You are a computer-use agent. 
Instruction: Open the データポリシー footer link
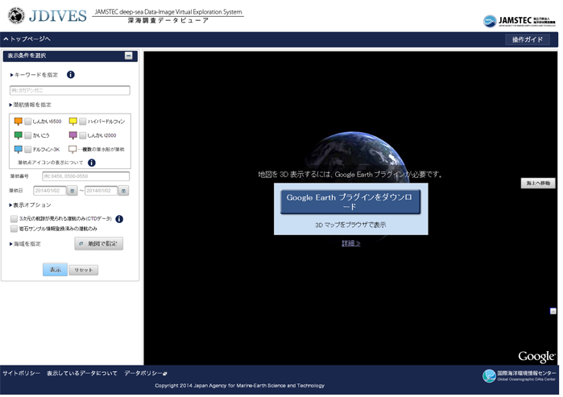pos(146,374)
